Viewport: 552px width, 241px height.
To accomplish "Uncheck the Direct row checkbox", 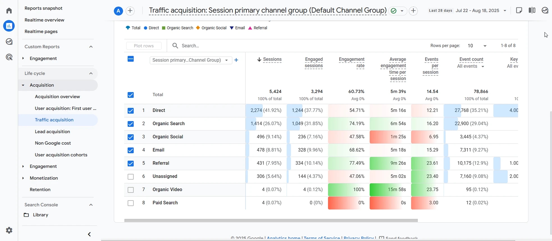I will [131, 111].
